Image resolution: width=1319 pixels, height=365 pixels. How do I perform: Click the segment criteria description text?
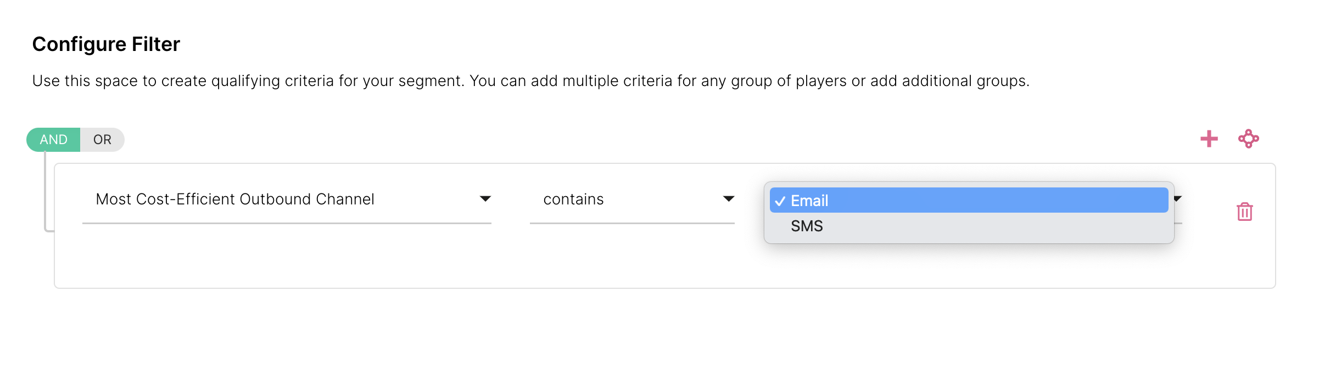(x=530, y=81)
